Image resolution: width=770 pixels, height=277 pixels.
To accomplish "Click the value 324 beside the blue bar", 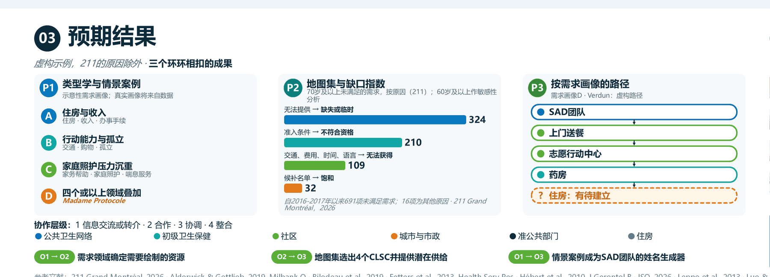I will click(477, 120).
